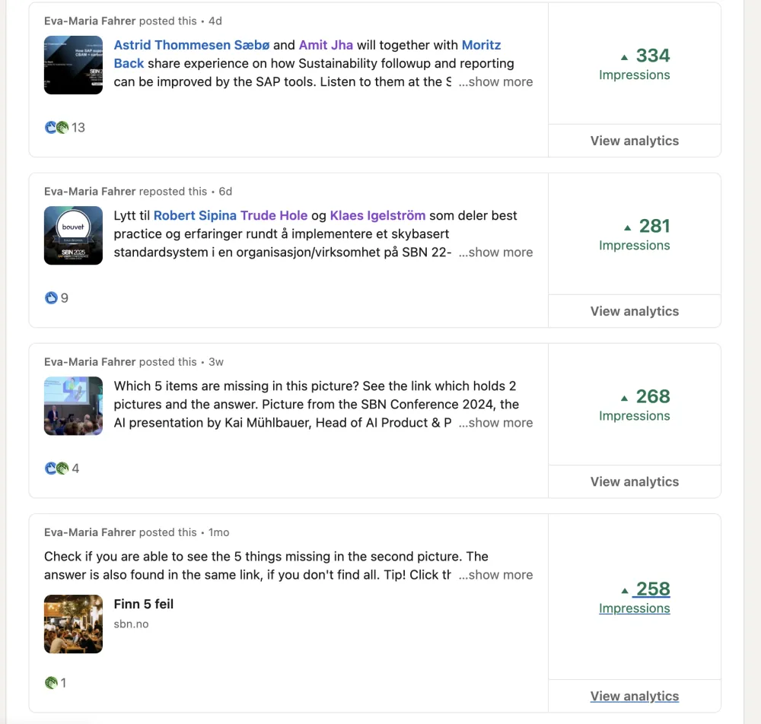The image size is (761, 724).
Task: Open the Finn 5 feil article title
Action: point(144,605)
